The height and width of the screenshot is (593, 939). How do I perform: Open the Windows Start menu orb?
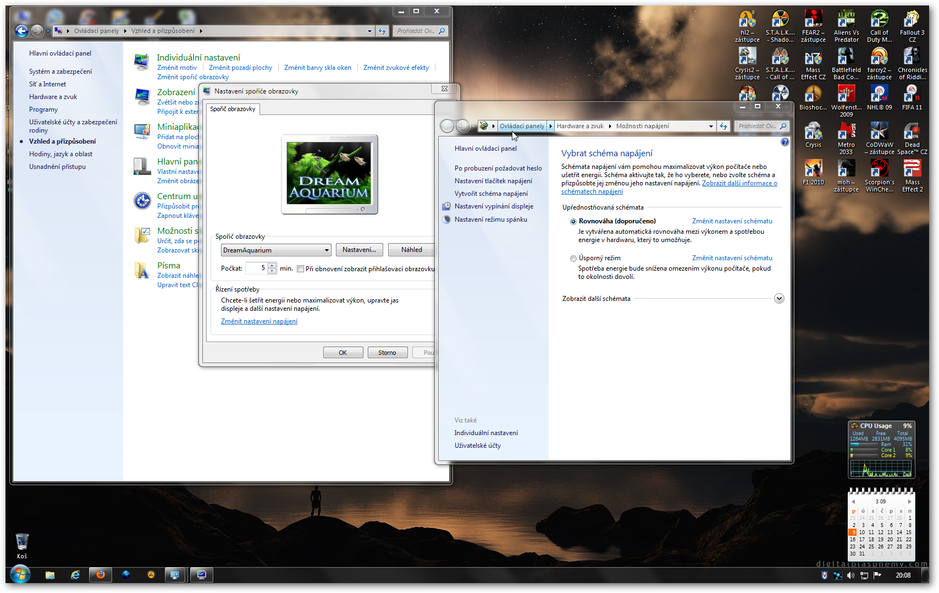tap(20, 575)
